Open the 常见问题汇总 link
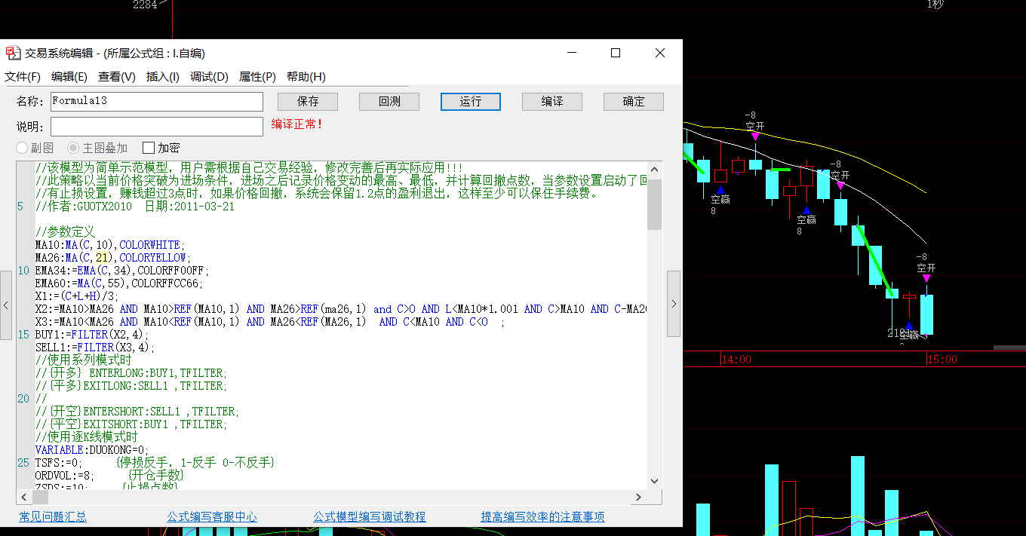The height and width of the screenshot is (536, 1026). click(x=52, y=517)
